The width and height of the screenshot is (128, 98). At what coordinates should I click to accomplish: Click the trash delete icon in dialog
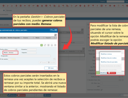(48, 45)
